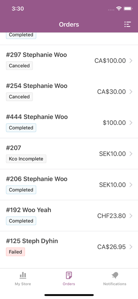Tap the CA$26.95 order amount
Screen dimensions: 138x299
click(111, 247)
